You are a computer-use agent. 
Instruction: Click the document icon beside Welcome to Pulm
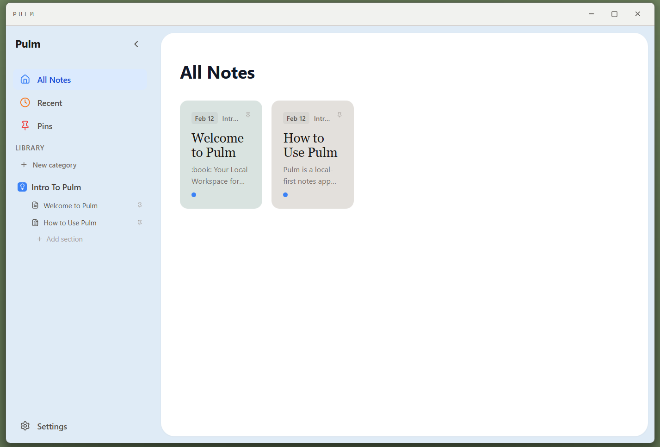click(35, 205)
